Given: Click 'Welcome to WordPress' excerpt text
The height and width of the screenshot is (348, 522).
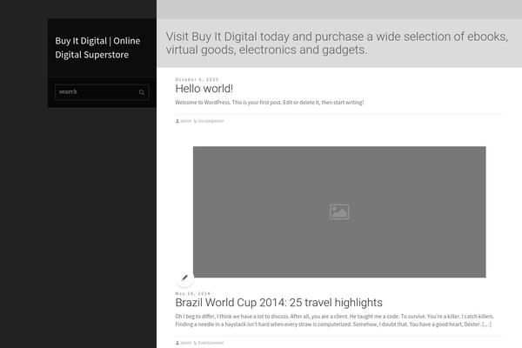Looking at the screenshot, I should point(270,103).
